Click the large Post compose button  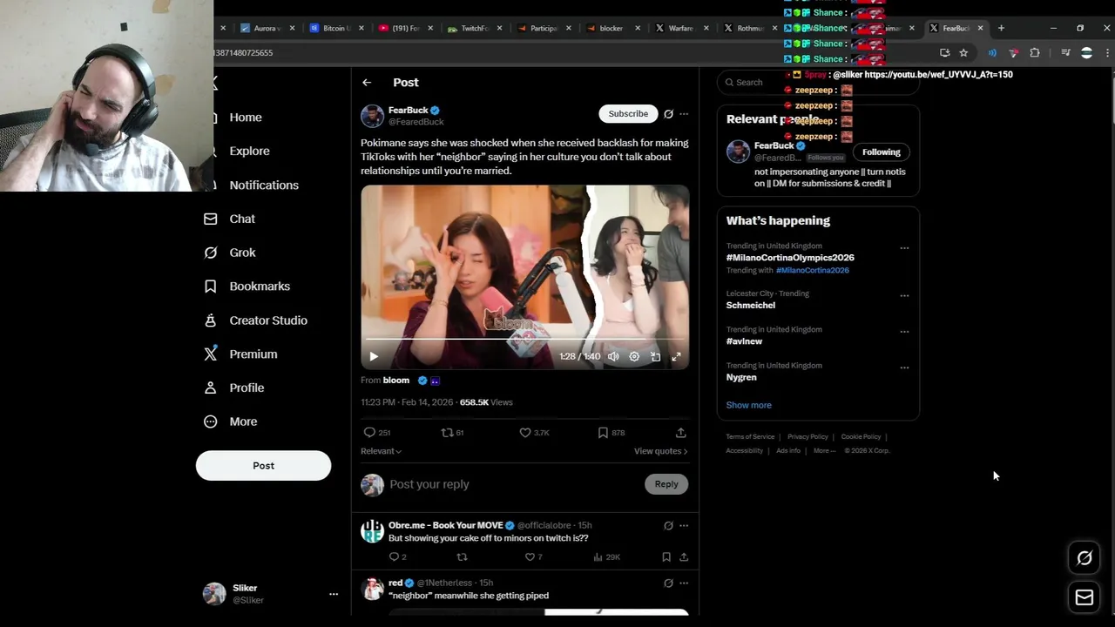[x=263, y=465]
